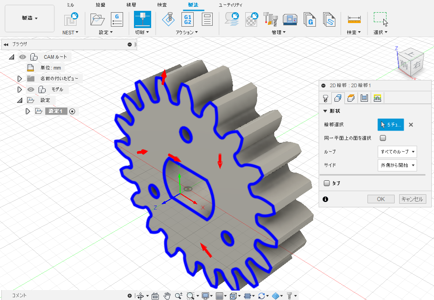The height and width of the screenshot is (300, 434).
Task: Open the ループ dropdown
Action: [397, 152]
